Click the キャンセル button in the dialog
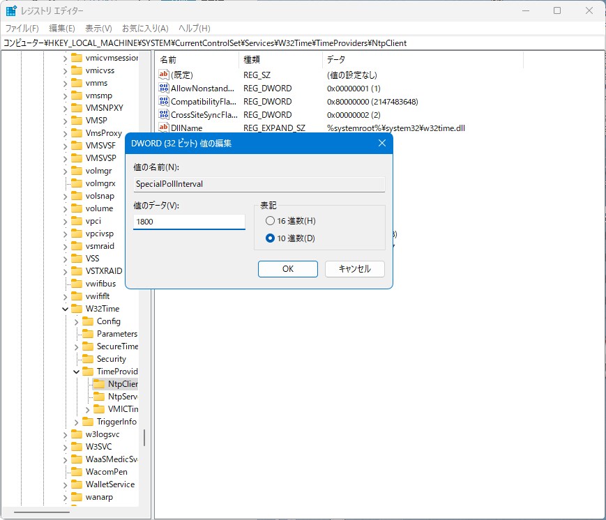 click(354, 269)
